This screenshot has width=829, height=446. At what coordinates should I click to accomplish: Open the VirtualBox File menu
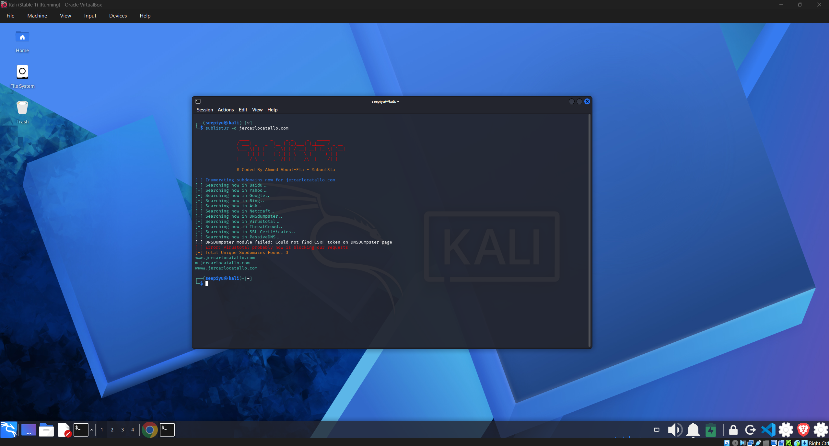click(x=10, y=16)
